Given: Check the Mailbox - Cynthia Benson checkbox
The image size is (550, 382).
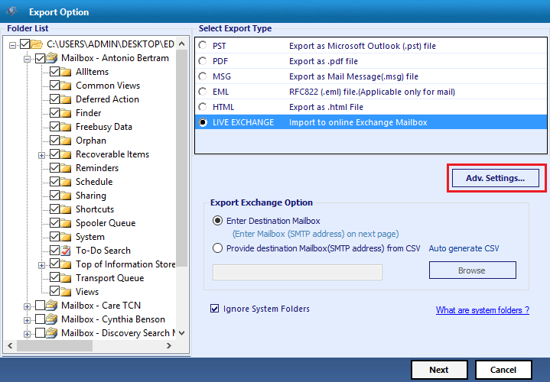Looking at the screenshot, I should click(x=40, y=319).
